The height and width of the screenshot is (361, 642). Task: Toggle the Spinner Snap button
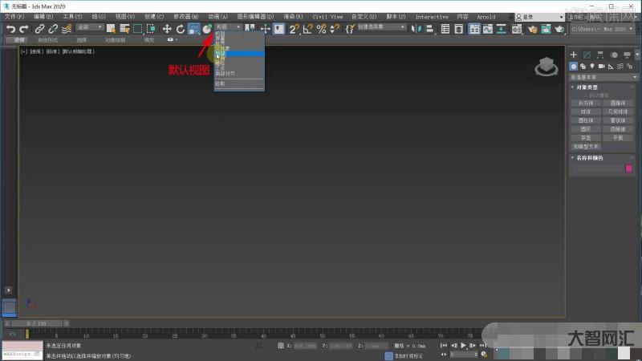(x=335, y=29)
